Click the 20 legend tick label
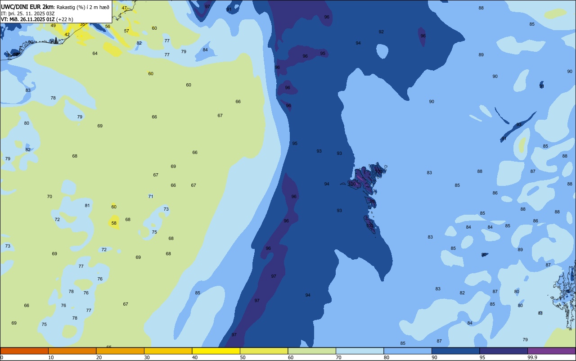 pos(99,357)
